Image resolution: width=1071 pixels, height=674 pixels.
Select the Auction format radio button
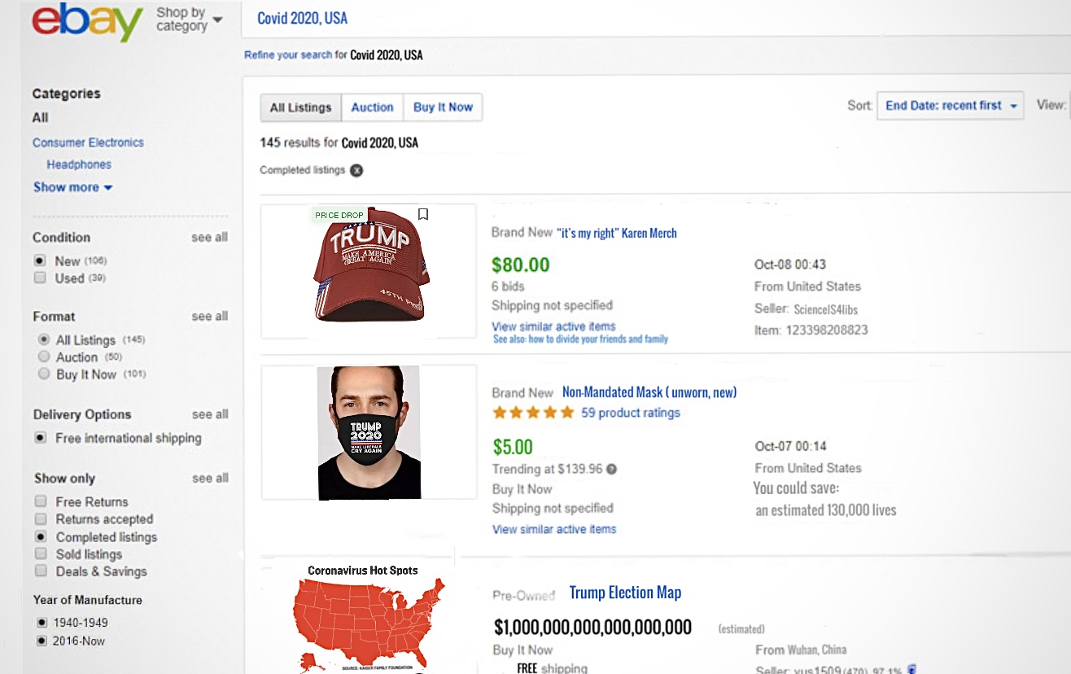[44, 357]
